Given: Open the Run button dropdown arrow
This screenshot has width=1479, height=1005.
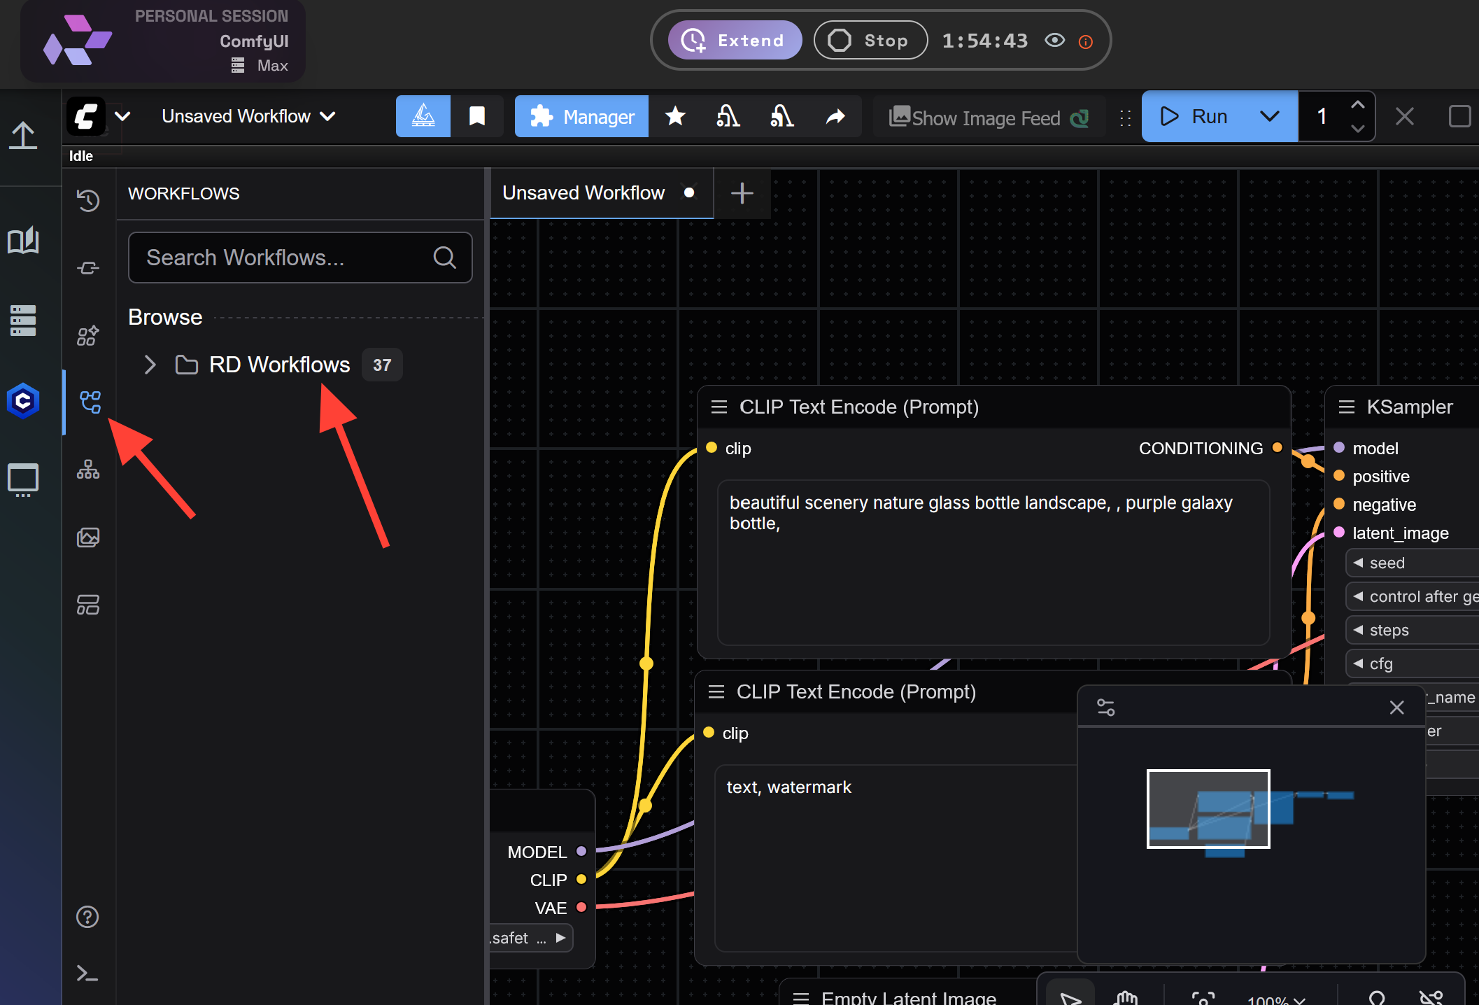Looking at the screenshot, I should pos(1269,116).
